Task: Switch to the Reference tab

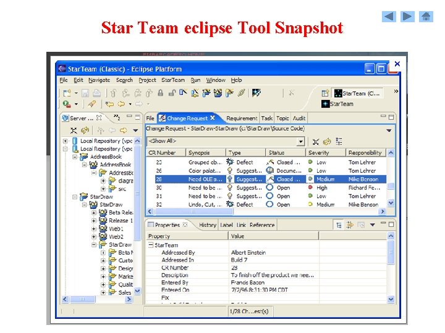Action: 262,225
